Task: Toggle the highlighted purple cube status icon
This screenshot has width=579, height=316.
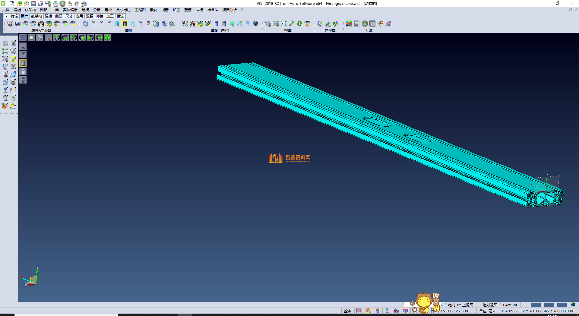Action: pos(406,311)
